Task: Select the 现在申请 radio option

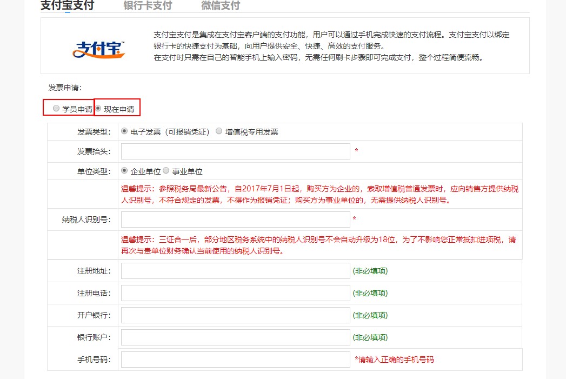Action: pyautogui.click(x=98, y=109)
